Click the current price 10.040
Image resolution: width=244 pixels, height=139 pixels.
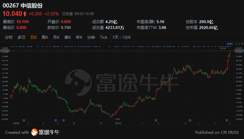click(x=12, y=14)
